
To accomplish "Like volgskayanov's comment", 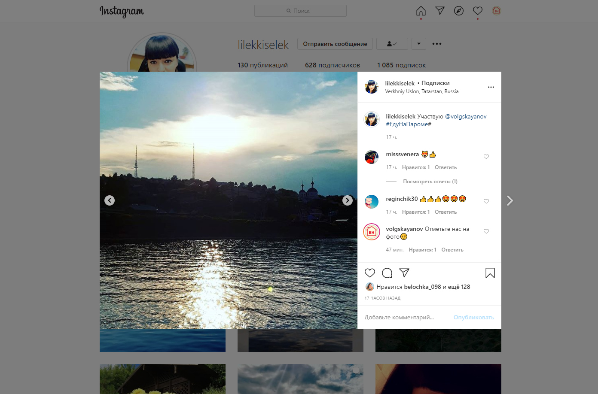I will coord(486,231).
